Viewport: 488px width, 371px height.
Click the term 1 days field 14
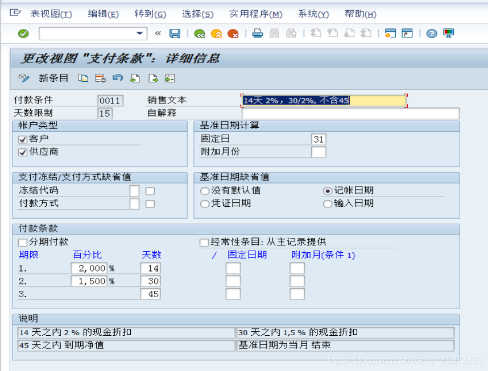pyautogui.click(x=150, y=268)
